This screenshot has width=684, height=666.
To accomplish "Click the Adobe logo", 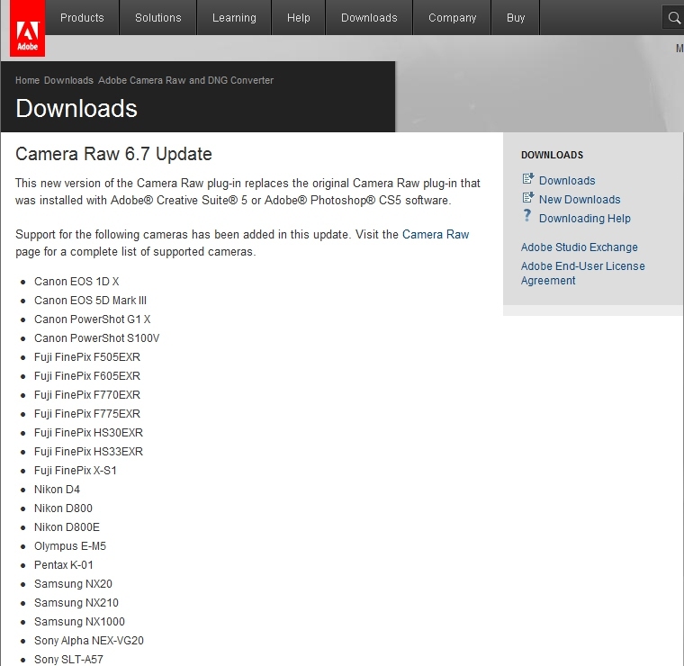I will pyautogui.click(x=27, y=28).
